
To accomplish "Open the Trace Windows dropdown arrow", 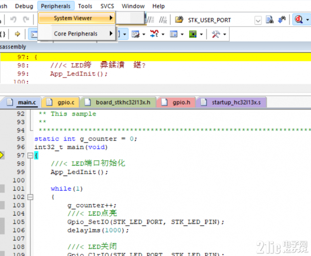I will (x=182, y=34).
